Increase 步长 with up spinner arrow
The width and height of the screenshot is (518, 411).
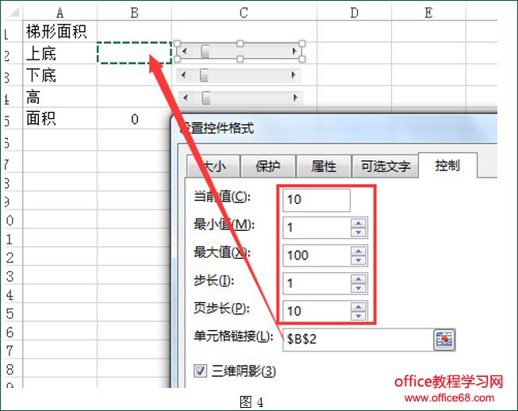[x=359, y=278]
